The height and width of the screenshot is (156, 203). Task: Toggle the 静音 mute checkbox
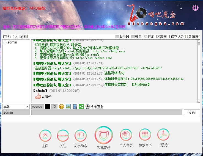coord(133,37)
